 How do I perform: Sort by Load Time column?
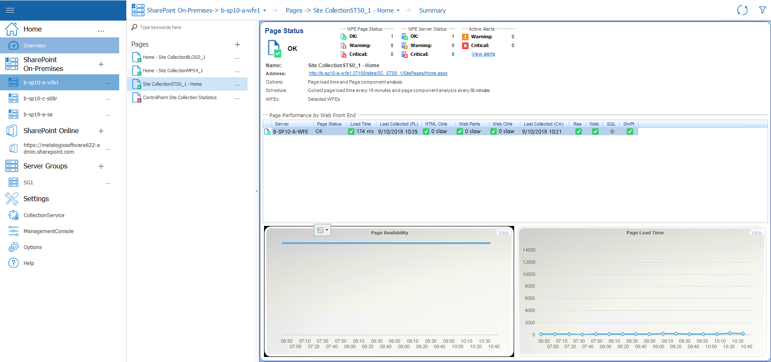pos(361,124)
